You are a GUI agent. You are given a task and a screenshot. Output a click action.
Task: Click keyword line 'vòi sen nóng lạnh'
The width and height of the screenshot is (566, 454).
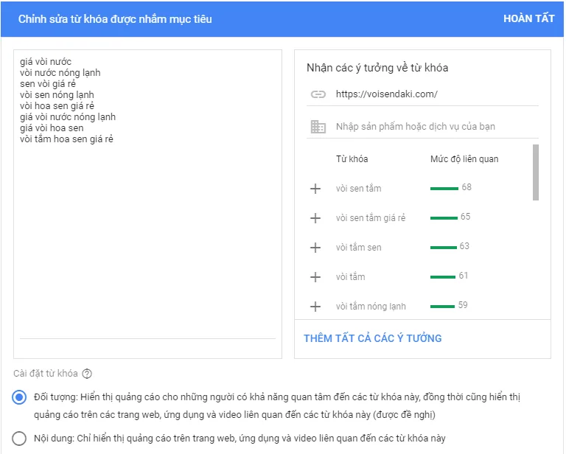click(x=57, y=95)
